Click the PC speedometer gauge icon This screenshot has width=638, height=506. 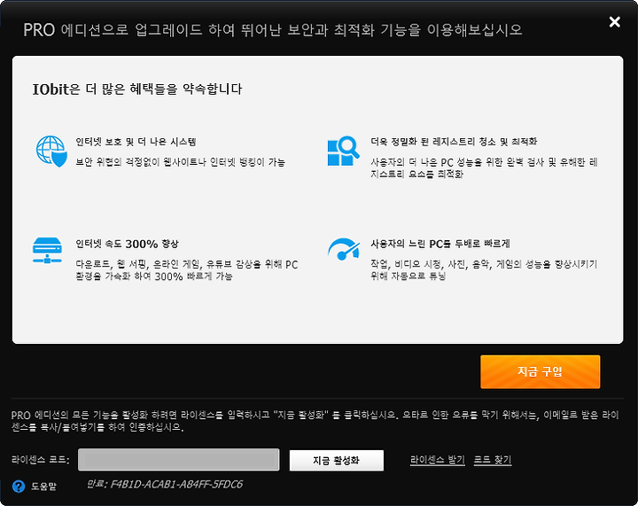344,249
